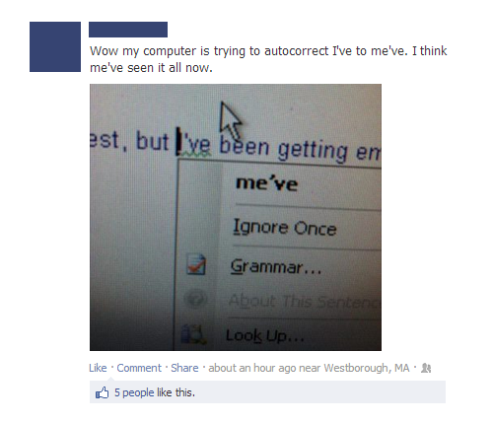Open the attached autocorrect photo
Image resolution: width=492 pixels, height=423 pixels.
click(236, 217)
